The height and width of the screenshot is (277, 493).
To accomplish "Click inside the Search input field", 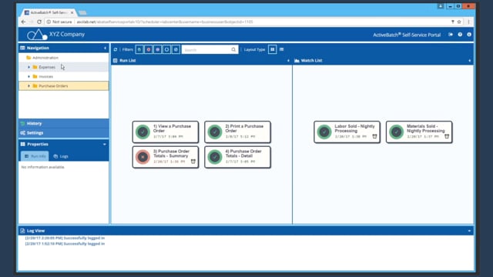I will [x=206, y=49].
